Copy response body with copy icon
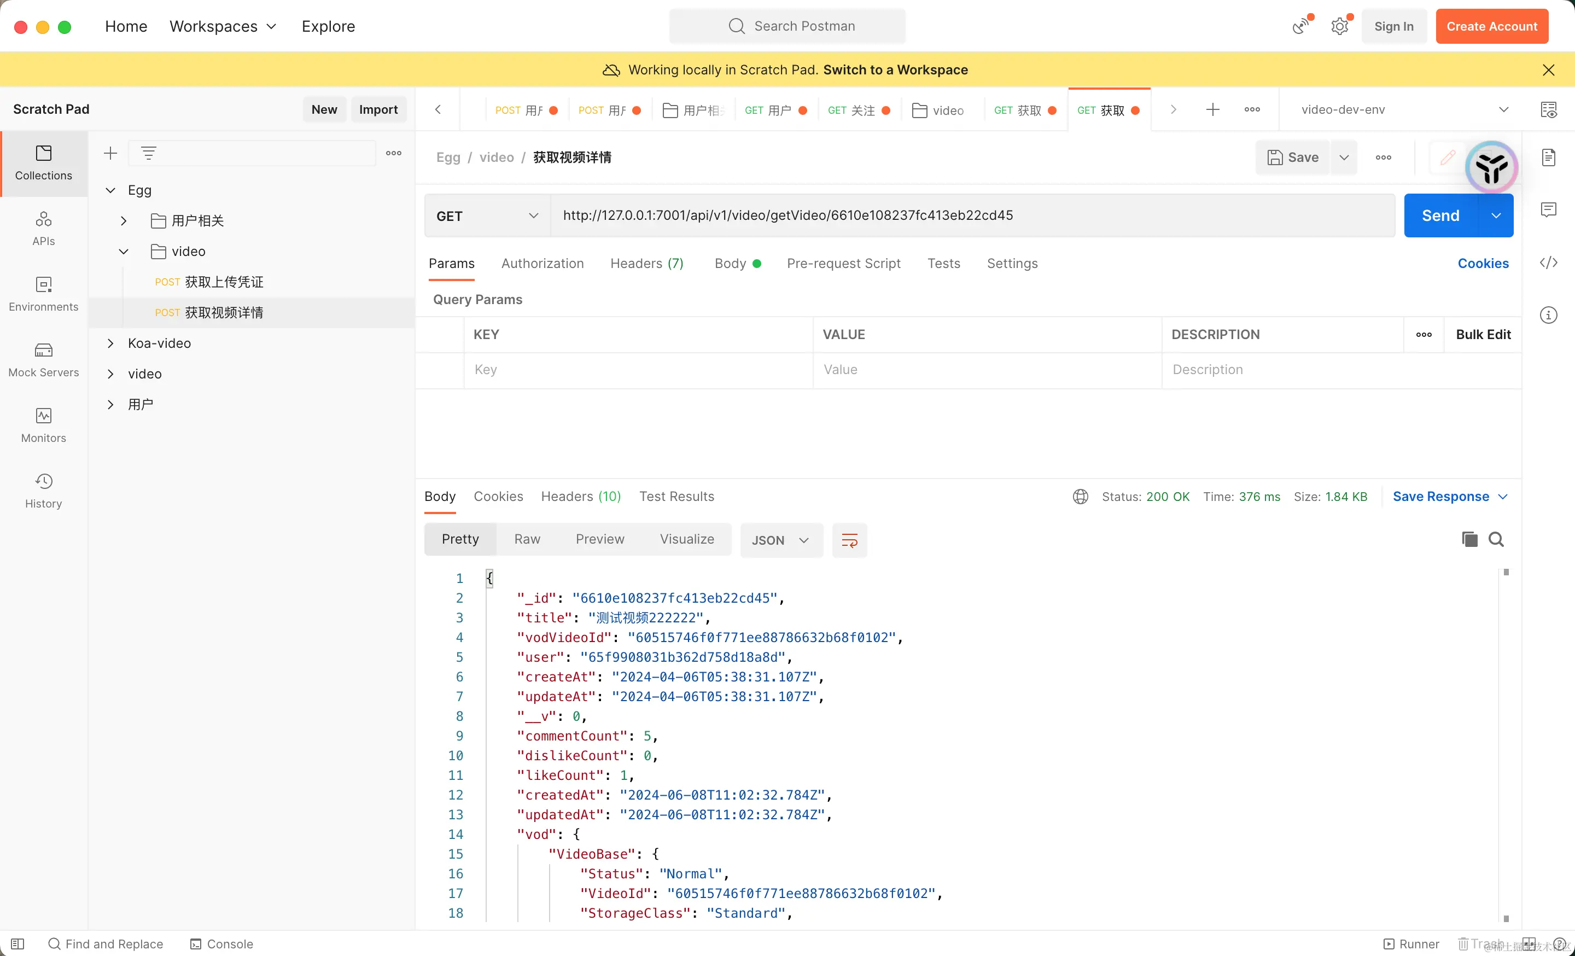Viewport: 1575px width, 956px height. [x=1469, y=539]
